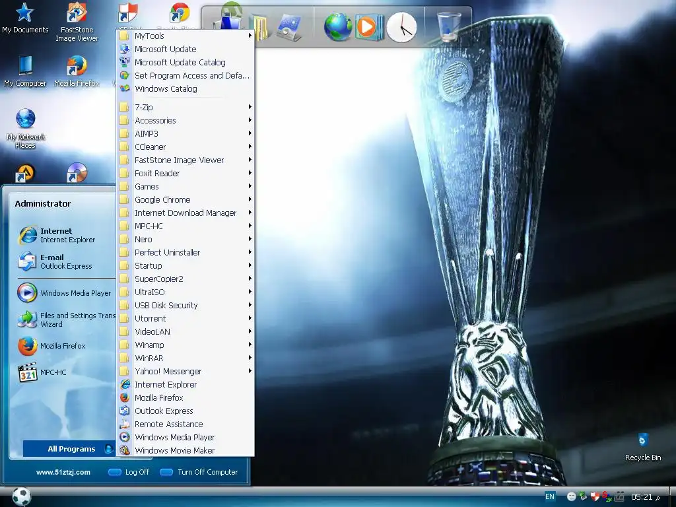Click the orange play media icon in dock
Image resolution: width=676 pixels, height=507 pixels.
click(368, 26)
